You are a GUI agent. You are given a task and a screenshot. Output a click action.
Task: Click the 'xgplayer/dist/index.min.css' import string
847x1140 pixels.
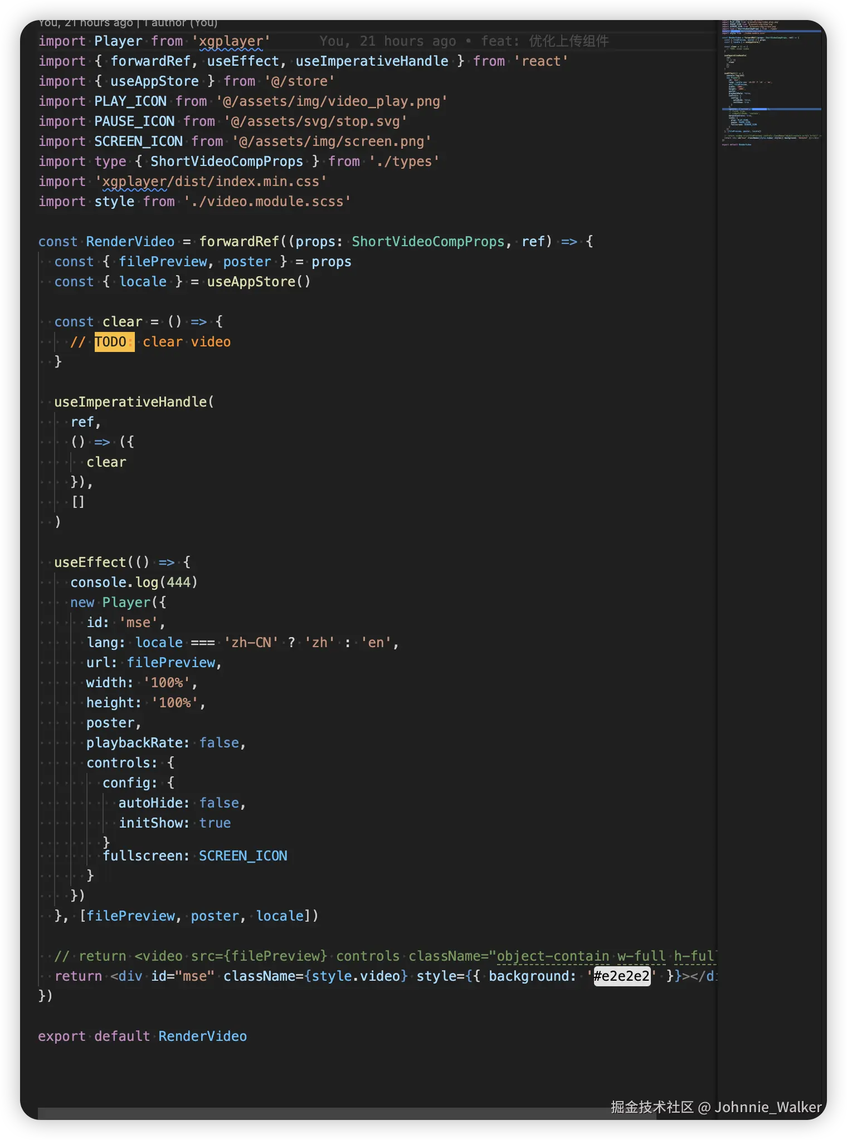[x=211, y=182]
